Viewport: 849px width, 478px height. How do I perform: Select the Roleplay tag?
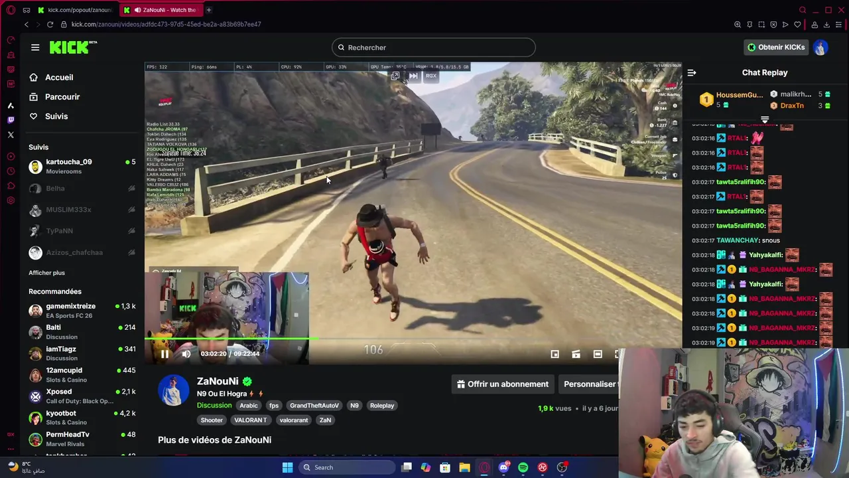382,406
